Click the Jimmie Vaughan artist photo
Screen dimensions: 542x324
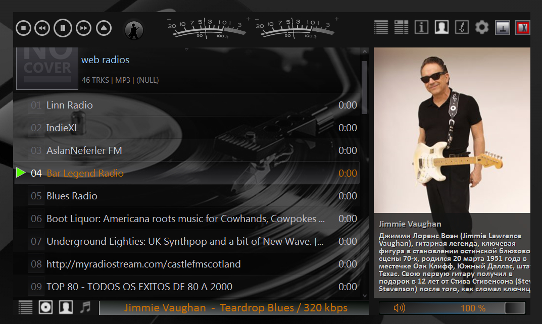click(452, 130)
